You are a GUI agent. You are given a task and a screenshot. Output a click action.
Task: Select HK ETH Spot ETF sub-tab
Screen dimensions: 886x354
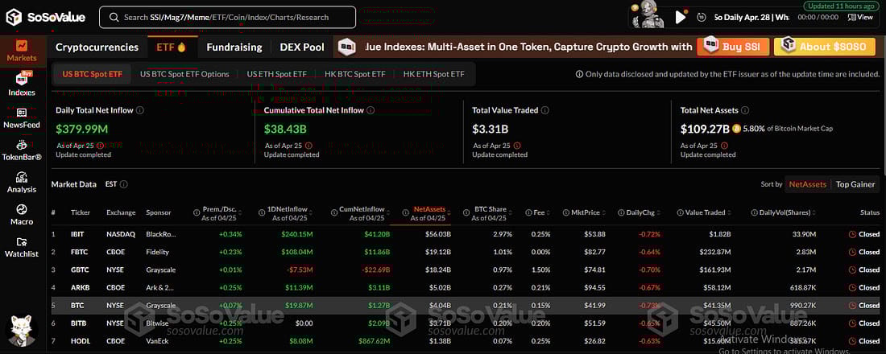tap(433, 74)
